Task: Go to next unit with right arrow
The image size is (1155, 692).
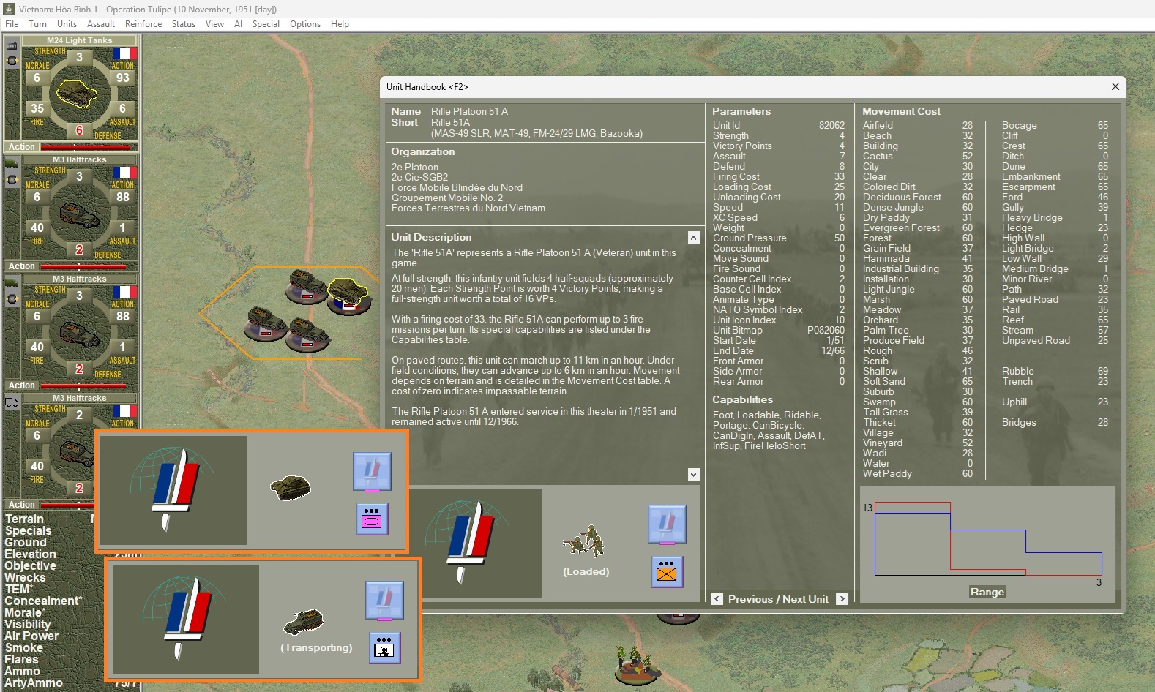Action: pyautogui.click(x=842, y=599)
